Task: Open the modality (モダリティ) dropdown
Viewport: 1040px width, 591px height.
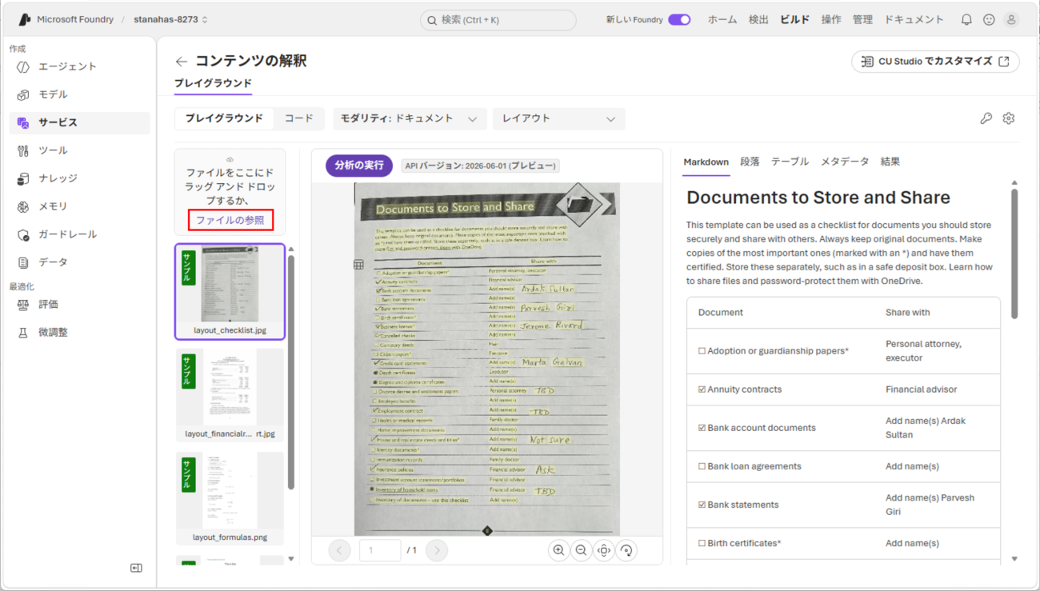Action: pos(410,118)
